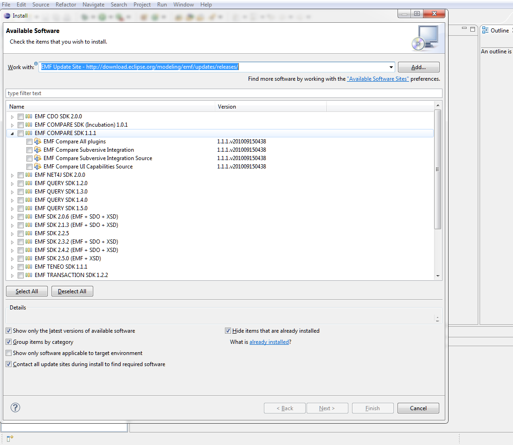513x445 pixels.
Task: Open the Help menu
Action: click(x=206, y=5)
